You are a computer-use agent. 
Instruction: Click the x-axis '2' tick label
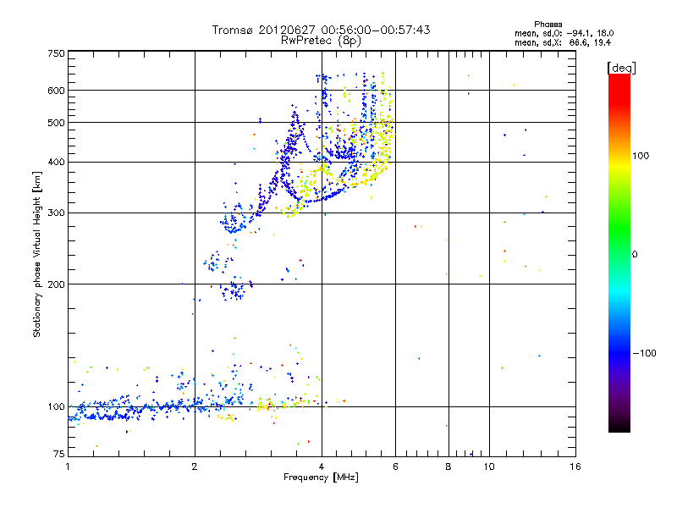click(x=195, y=467)
